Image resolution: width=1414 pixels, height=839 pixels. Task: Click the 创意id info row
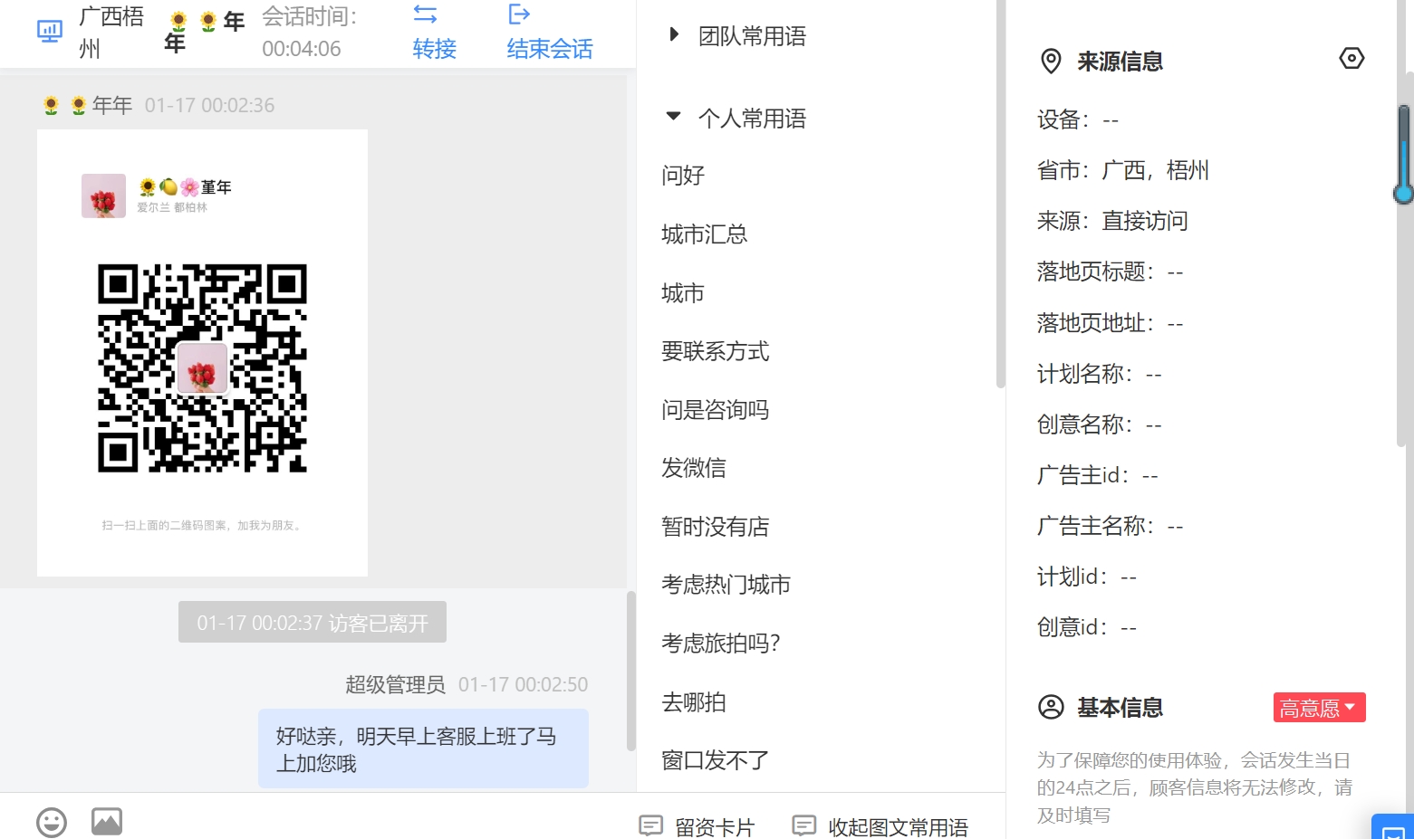tap(1087, 627)
